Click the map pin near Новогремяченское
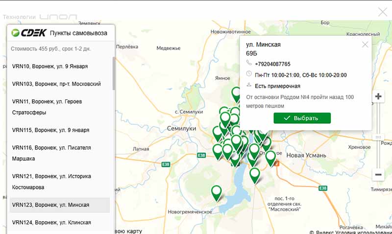 tap(216, 193)
